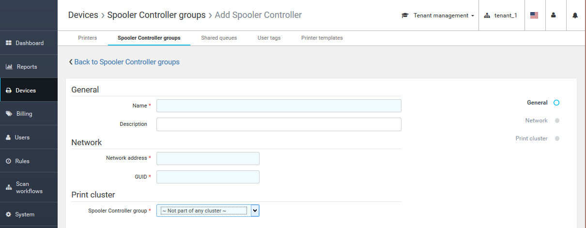This screenshot has width=586, height=228.
Task: Navigate to Users in sidebar
Action: click(x=22, y=137)
